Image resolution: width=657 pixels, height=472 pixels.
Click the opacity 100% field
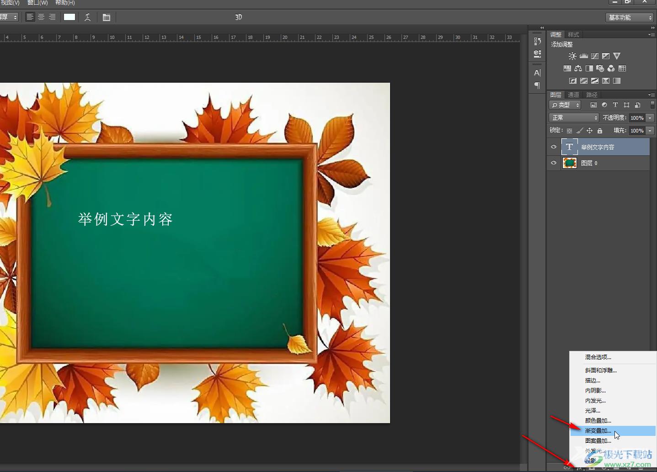coord(637,118)
